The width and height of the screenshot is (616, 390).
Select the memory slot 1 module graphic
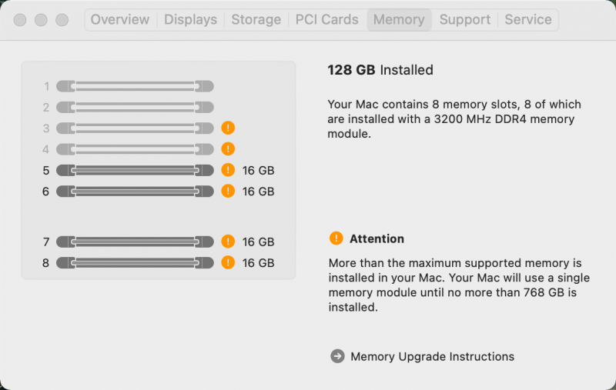pyautogui.click(x=135, y=86)
